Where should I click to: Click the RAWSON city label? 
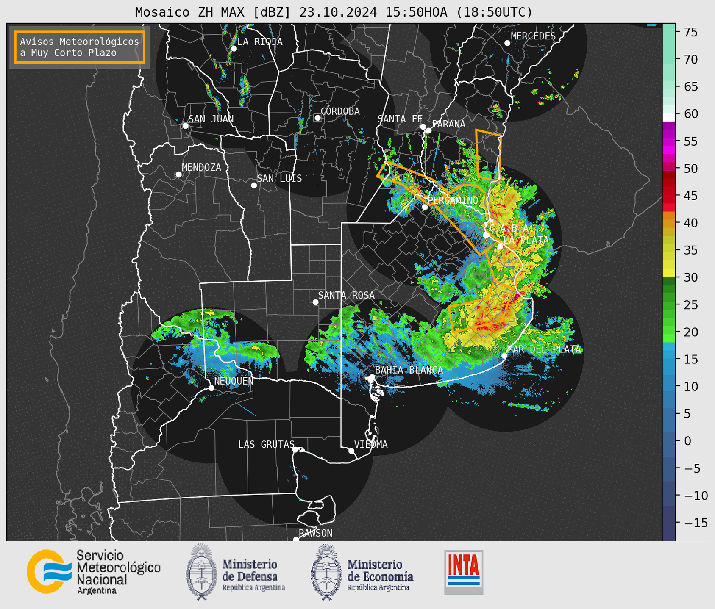coord(315,533)
